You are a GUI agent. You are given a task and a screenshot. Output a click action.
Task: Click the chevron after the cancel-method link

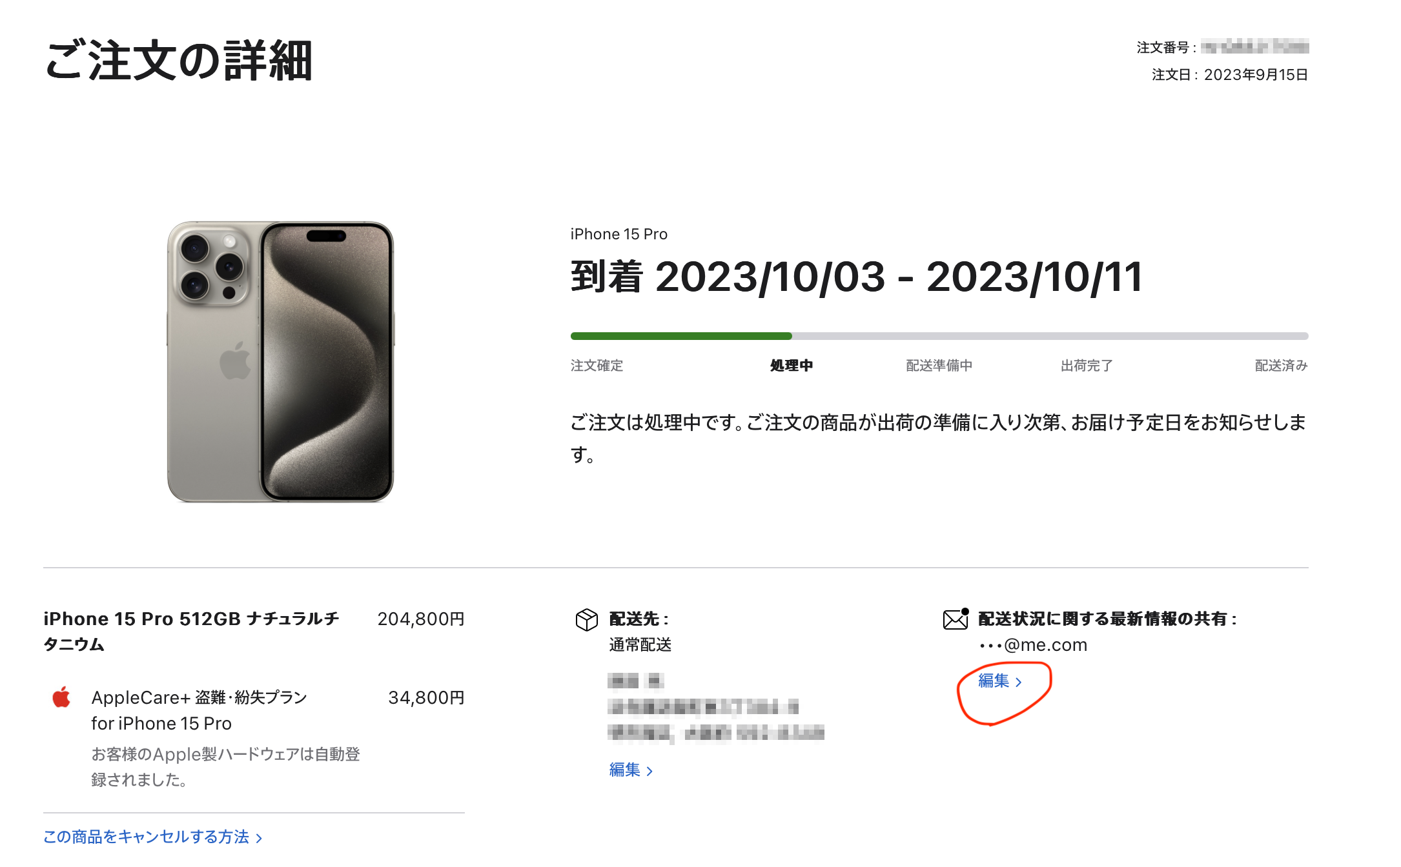point(259,838)
